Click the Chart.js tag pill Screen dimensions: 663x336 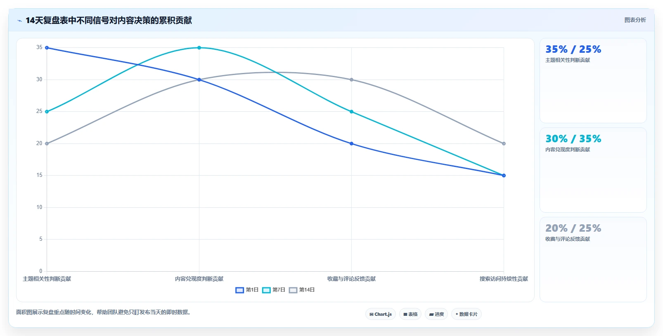point(381,314)
